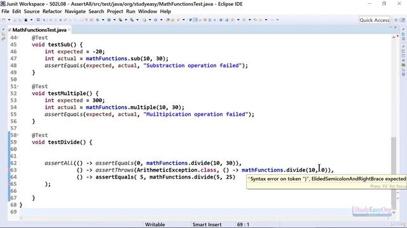Click the New Java Class toolbar icon

[x=156, y=20]
